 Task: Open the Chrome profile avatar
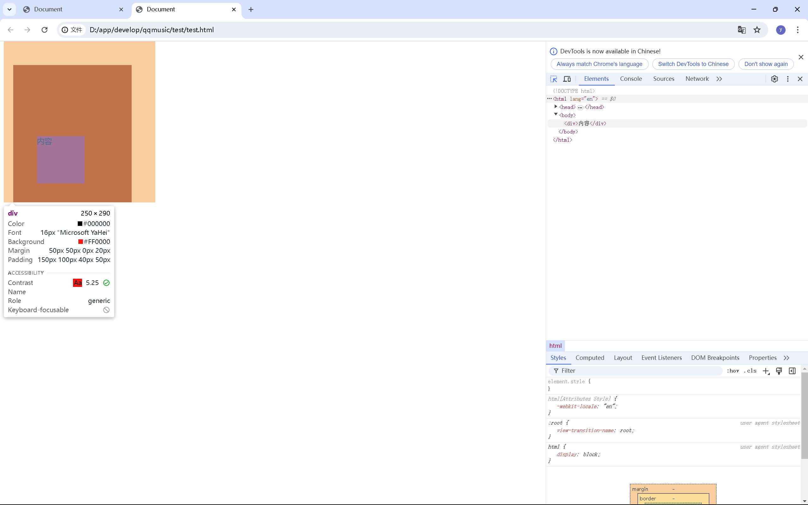click(781, 30)
